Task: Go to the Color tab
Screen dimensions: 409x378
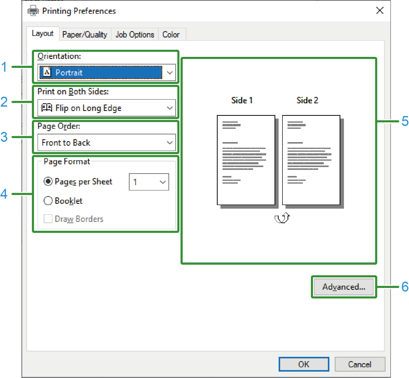Action: point(171,34)
